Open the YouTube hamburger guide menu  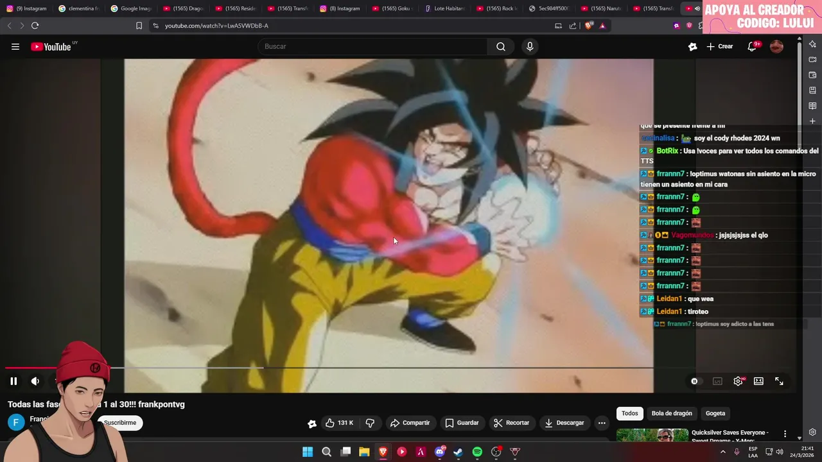(x=15, y=46)
